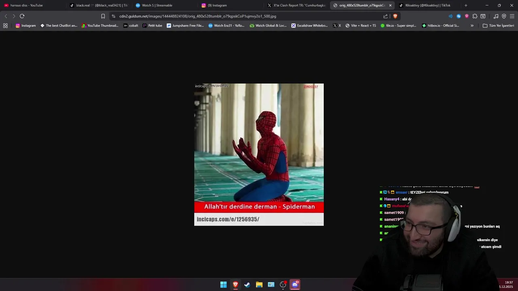
Task: Open the Brave VPN shield icon
Action: [x=504, y=16]
